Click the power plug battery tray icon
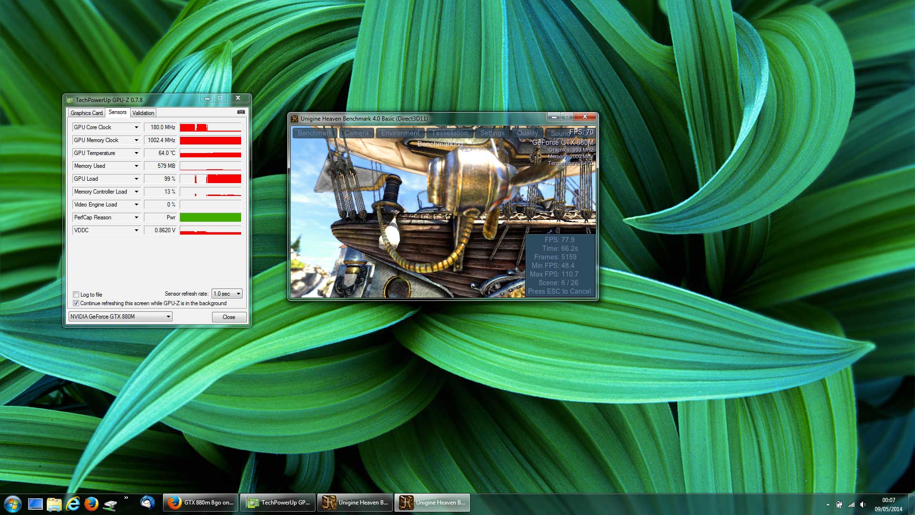The width and height of the screenshot is (915, 515). click(839, 505)
